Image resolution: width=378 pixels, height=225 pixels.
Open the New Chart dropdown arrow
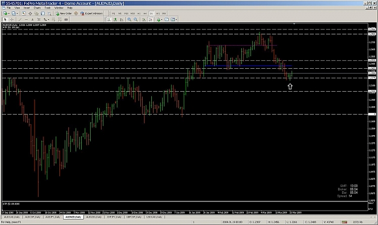coord(8,14)
